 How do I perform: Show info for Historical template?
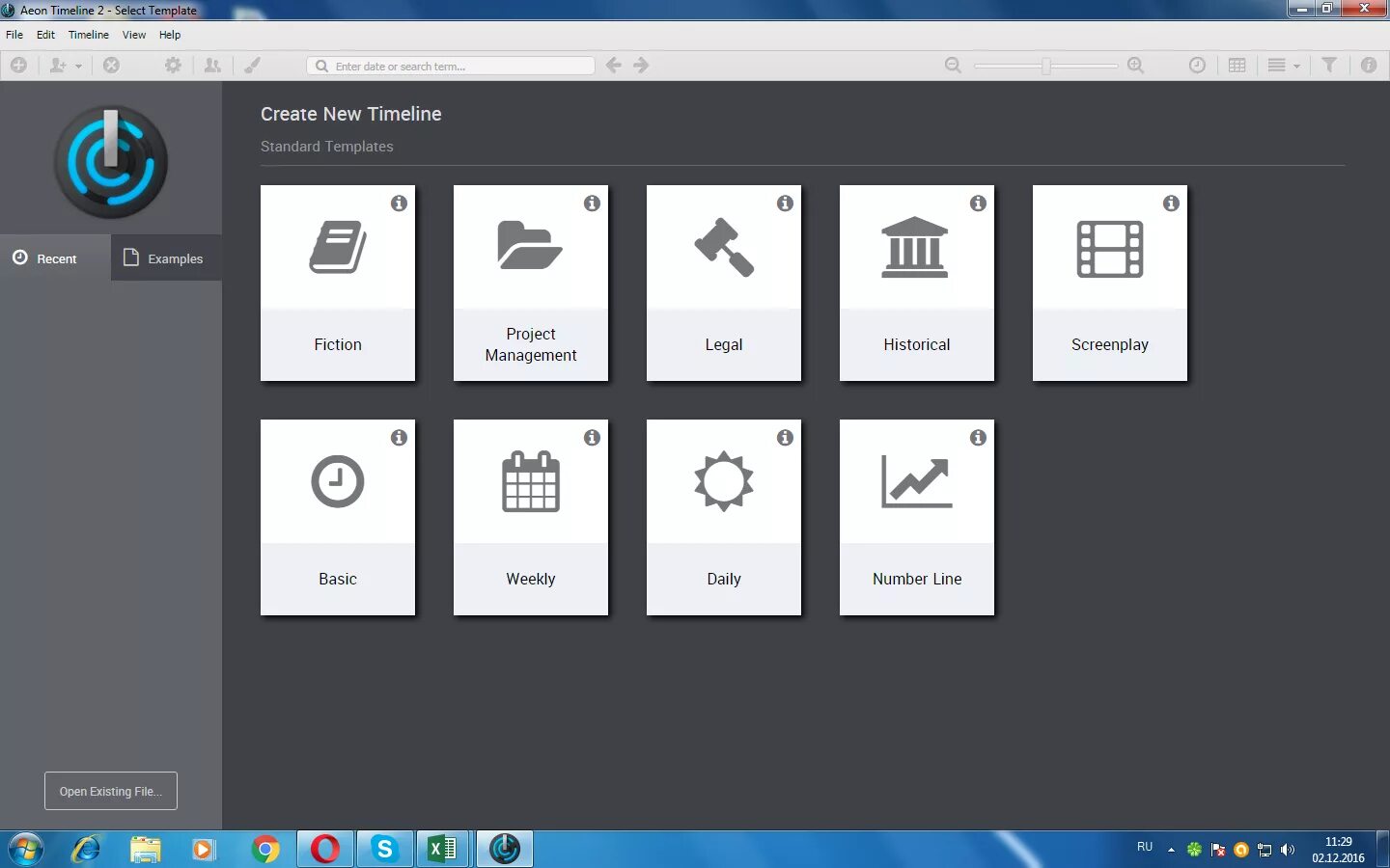click(x=978, y=203)
